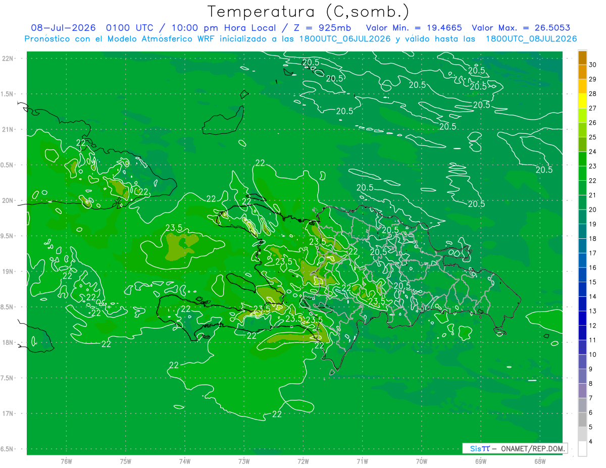Click the "68W" longitude axis label
This screenshot has height=468, width=606.
click(540, 461)
